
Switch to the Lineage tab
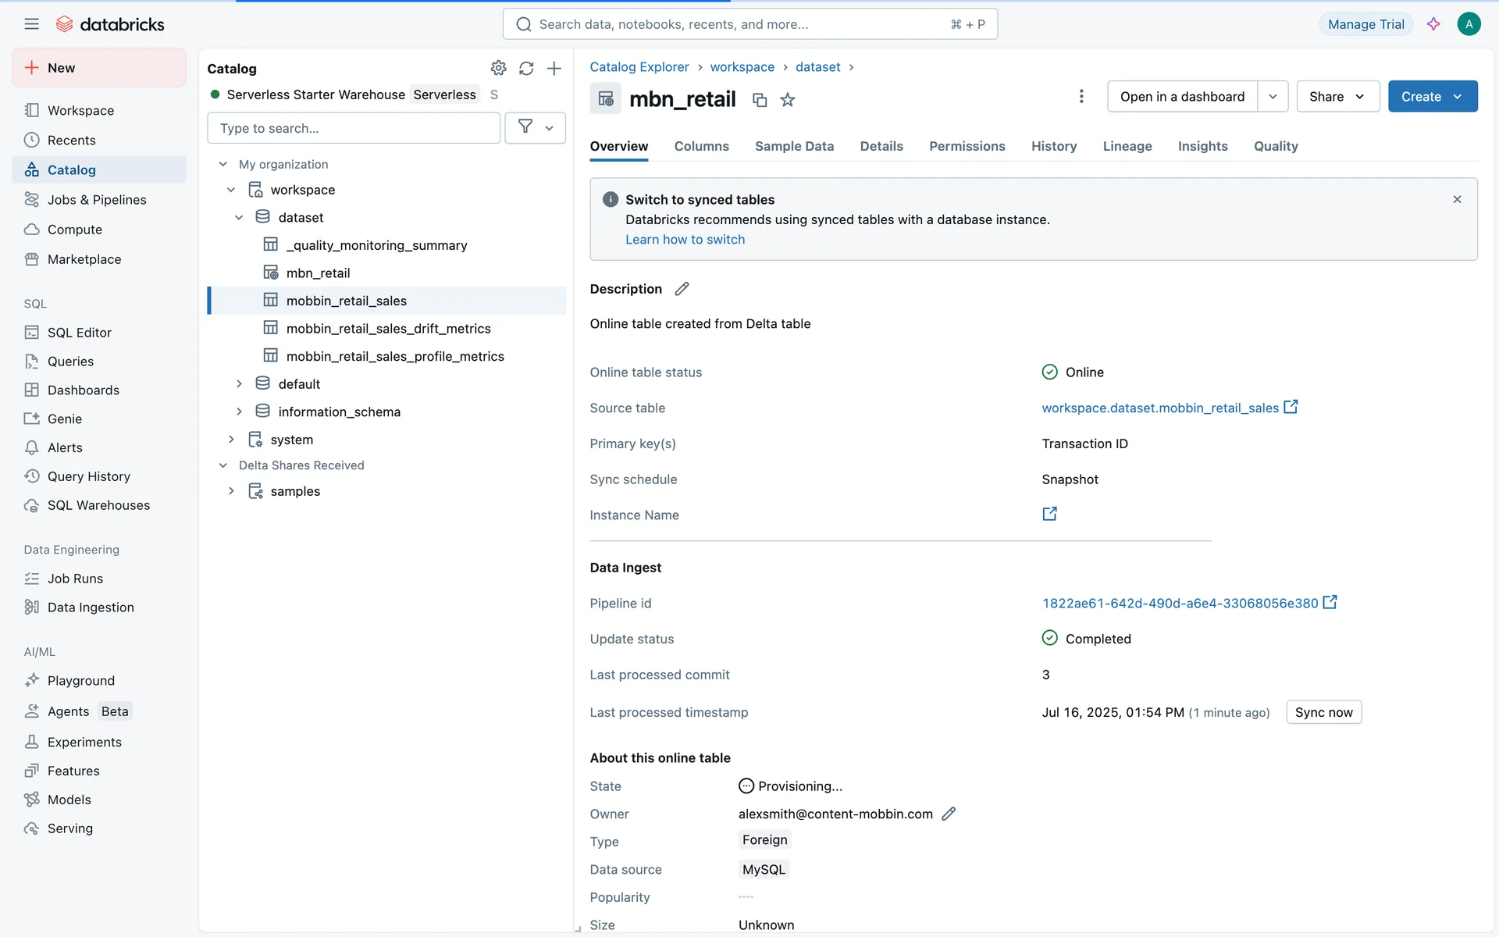coord(1127,146)
